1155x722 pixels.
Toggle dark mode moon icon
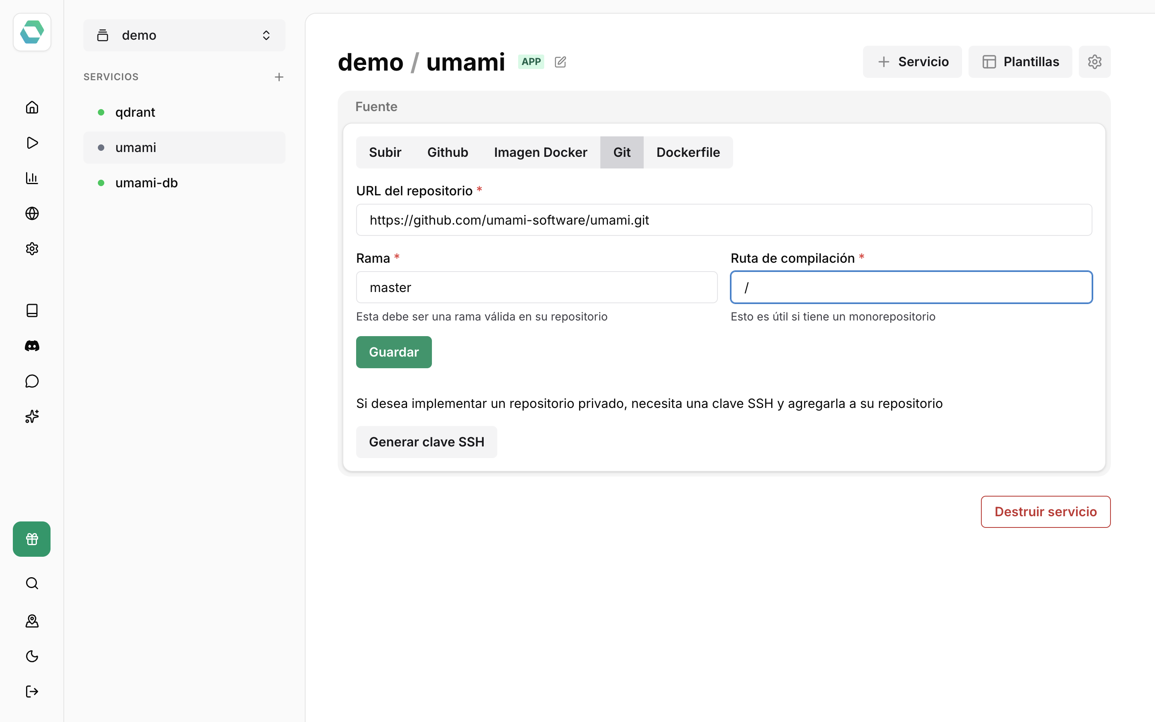32,656
